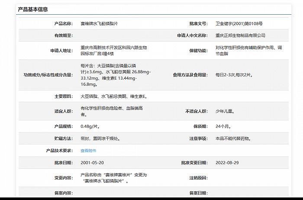Select the applicant address starting 重庆市高新技术开发区
The image size is (303, 200).
click(114, 51)
